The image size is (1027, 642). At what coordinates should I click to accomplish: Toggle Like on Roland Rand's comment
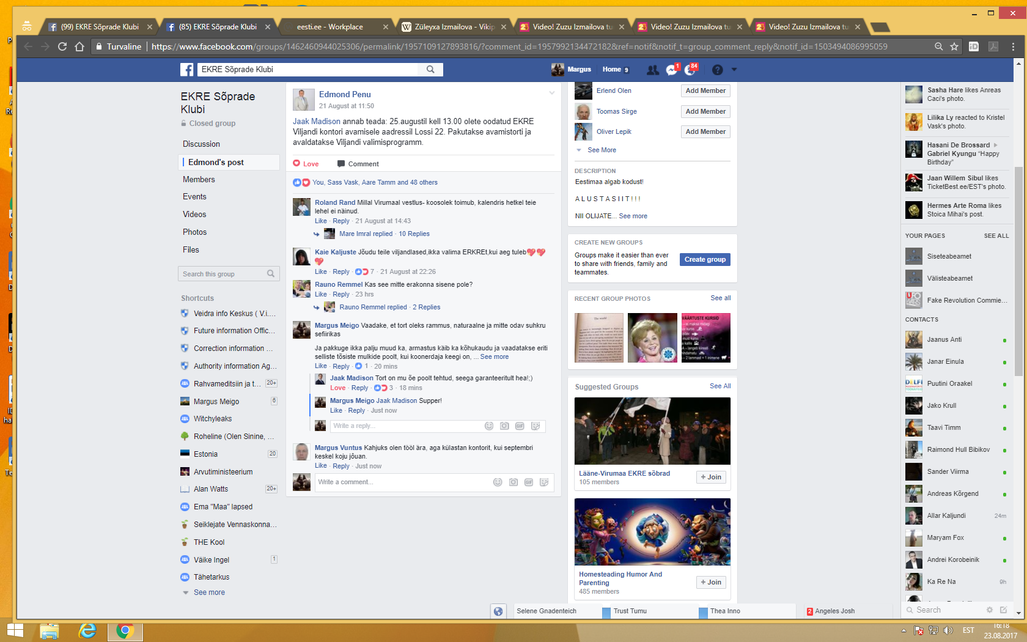pyautogui.click(x=320, y=221)
